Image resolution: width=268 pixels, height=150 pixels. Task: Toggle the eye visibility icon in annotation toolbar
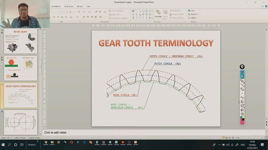pos(242,72)
